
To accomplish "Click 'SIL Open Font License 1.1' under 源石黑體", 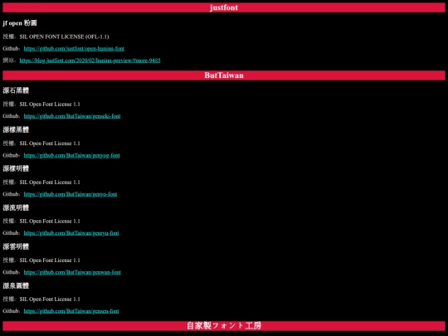I will click(50, 105).
